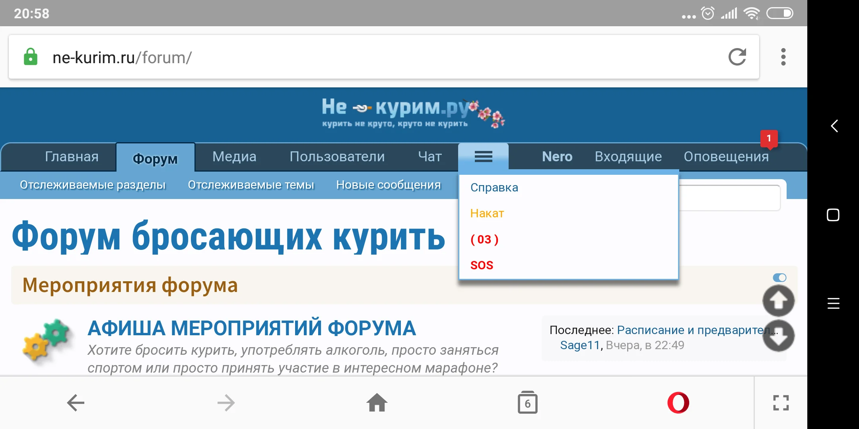Image resolution: width=859 pixels, height=429 pixels.
Task: Choose SOS in the dropdown menu
Action: click(x=482, y=265)
